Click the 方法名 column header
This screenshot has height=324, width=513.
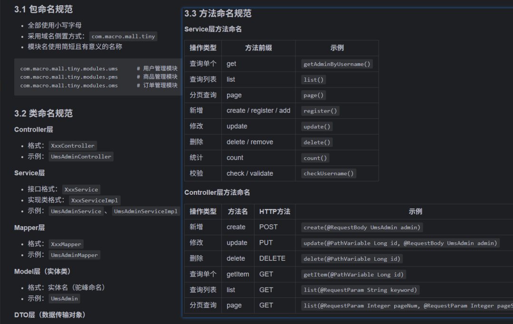tap(238, 211)
